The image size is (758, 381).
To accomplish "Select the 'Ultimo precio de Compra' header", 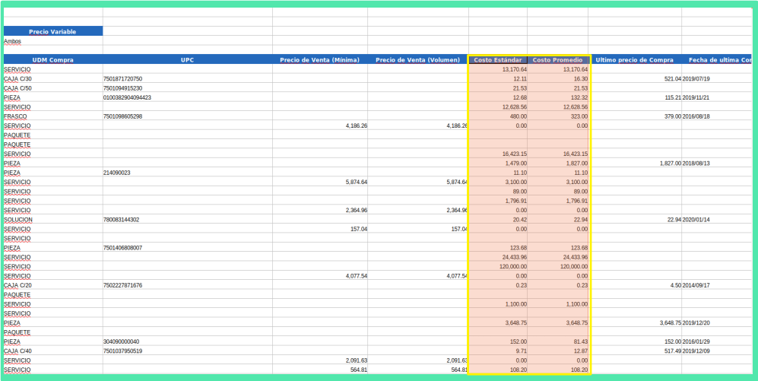I will point(634,59).
